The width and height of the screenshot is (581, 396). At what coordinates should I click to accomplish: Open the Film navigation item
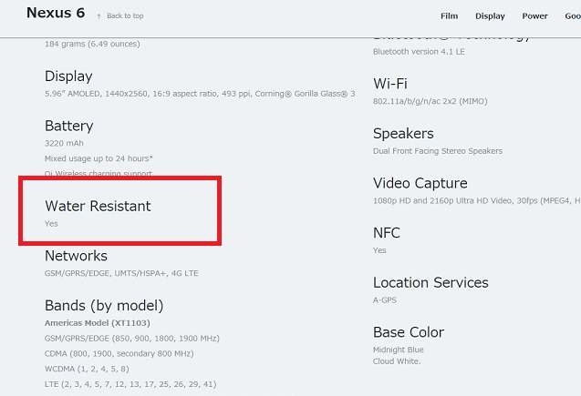449,15
